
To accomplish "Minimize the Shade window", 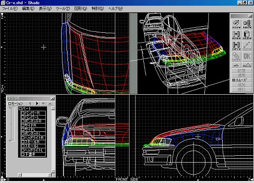I will [x=240, y=2].
